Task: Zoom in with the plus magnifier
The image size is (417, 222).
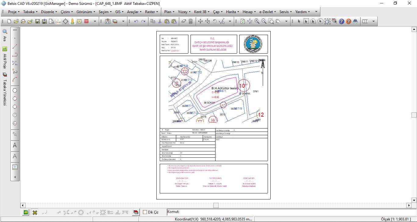Action: [257, 21]
